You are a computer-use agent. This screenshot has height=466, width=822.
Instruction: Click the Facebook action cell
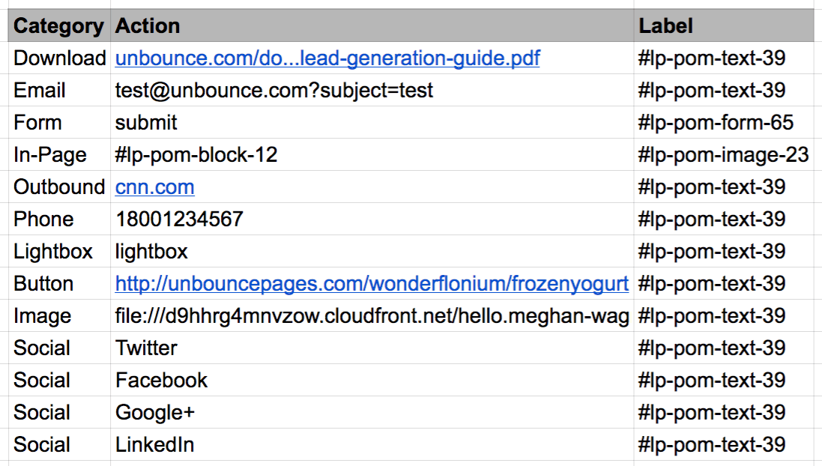click(161, 381)
